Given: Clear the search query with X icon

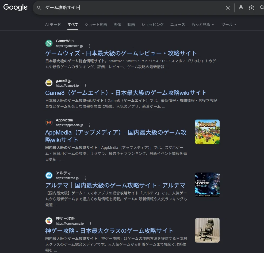Looking at the screenshot, I should pos(228,8).
